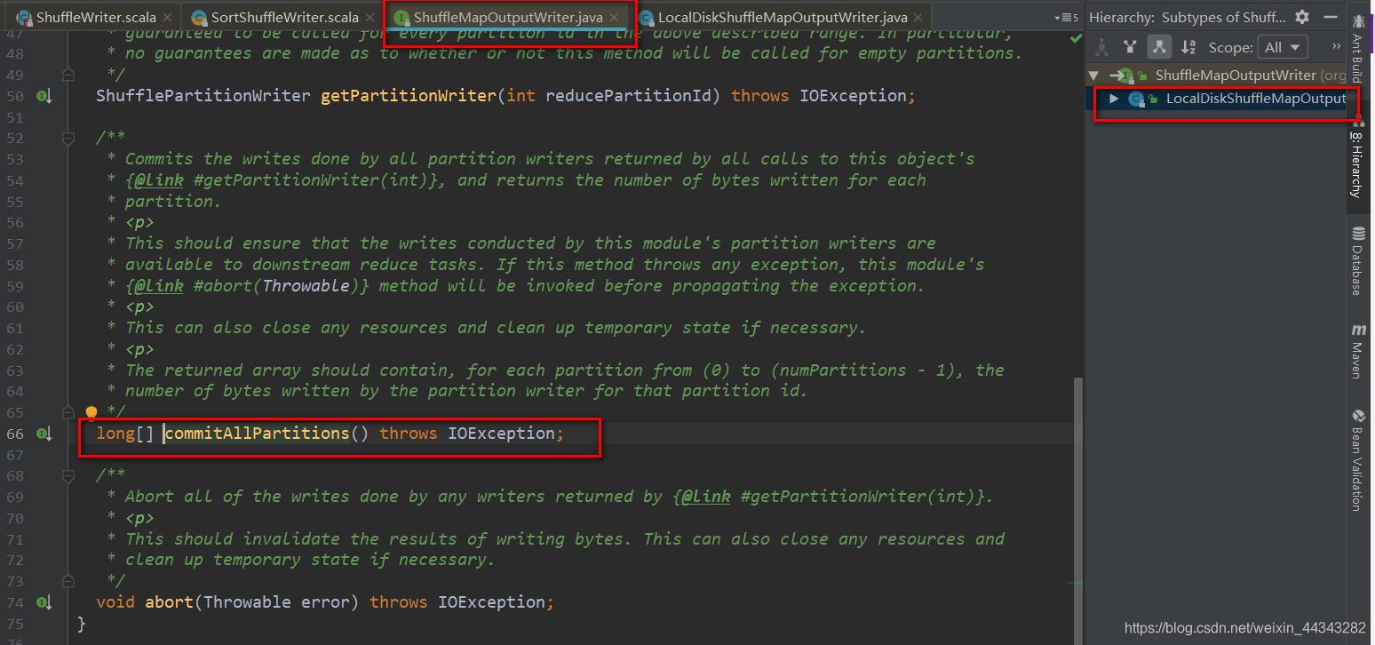Viewport: 1375px width, 645px height.
Task: Switch to the SortShuffleWriter.scala tab
Action: pos(284,17)
